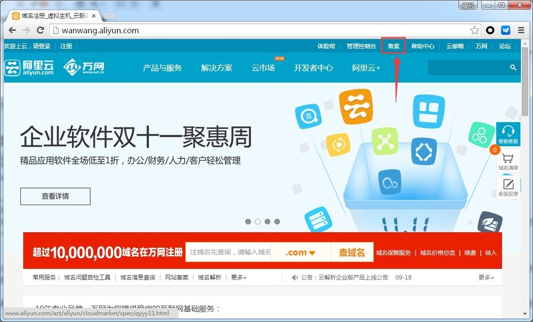Go to 管理控制台 in top bar

point(361,46)
